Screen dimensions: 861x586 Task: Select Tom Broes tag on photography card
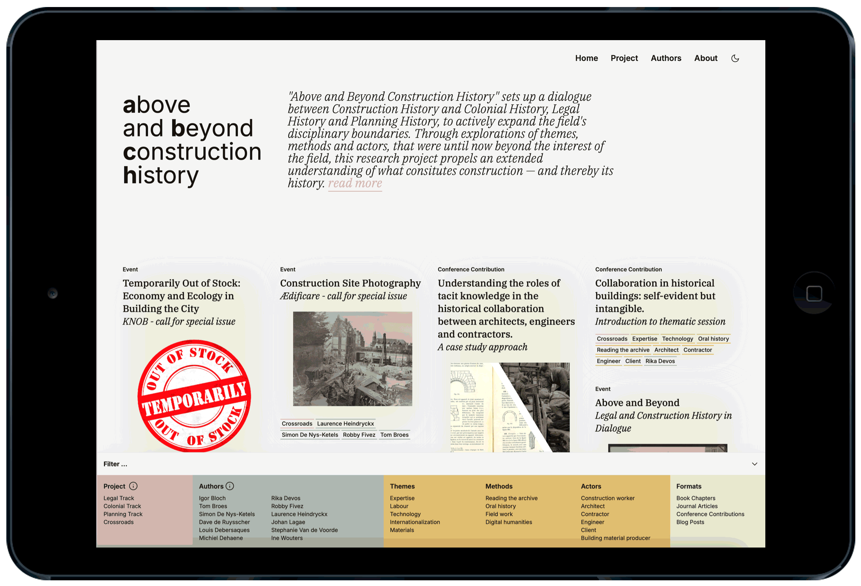(x=394, y=435)
